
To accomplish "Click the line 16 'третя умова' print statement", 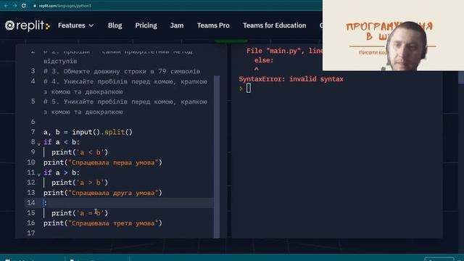I will (x=103, y=223).
